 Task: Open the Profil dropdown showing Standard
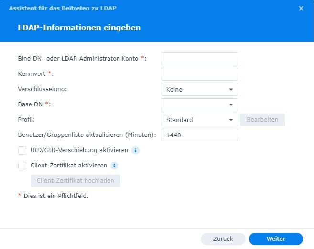(x=199, y=120)
